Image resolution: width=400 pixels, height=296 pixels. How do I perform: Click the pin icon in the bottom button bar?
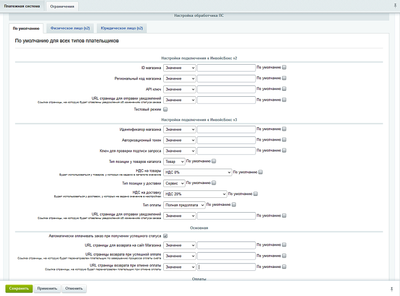pos(392,288)
